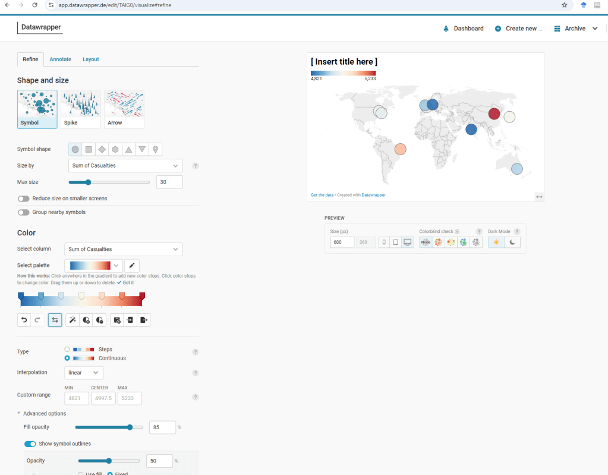Open the Layout tab
Viewport: 608px width, 475px height.
(91, 59)
